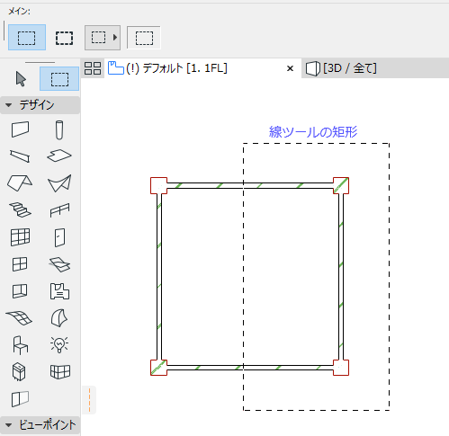Viewport: 449px width, 436px height.
Task: Select the Slab tool
Action: click(59, 156)
